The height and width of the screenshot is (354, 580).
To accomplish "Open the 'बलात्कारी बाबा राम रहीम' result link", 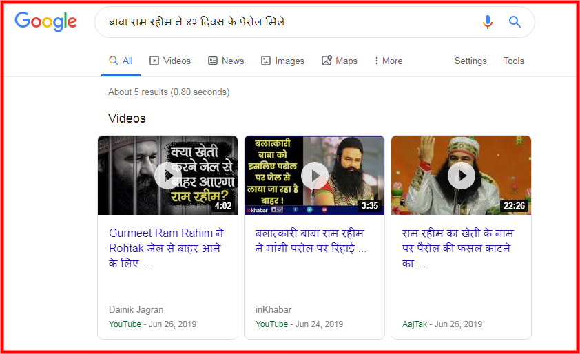I will point(311,241).
